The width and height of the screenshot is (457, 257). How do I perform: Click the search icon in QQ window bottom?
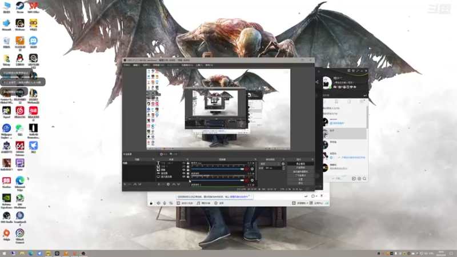coord(364,178)
